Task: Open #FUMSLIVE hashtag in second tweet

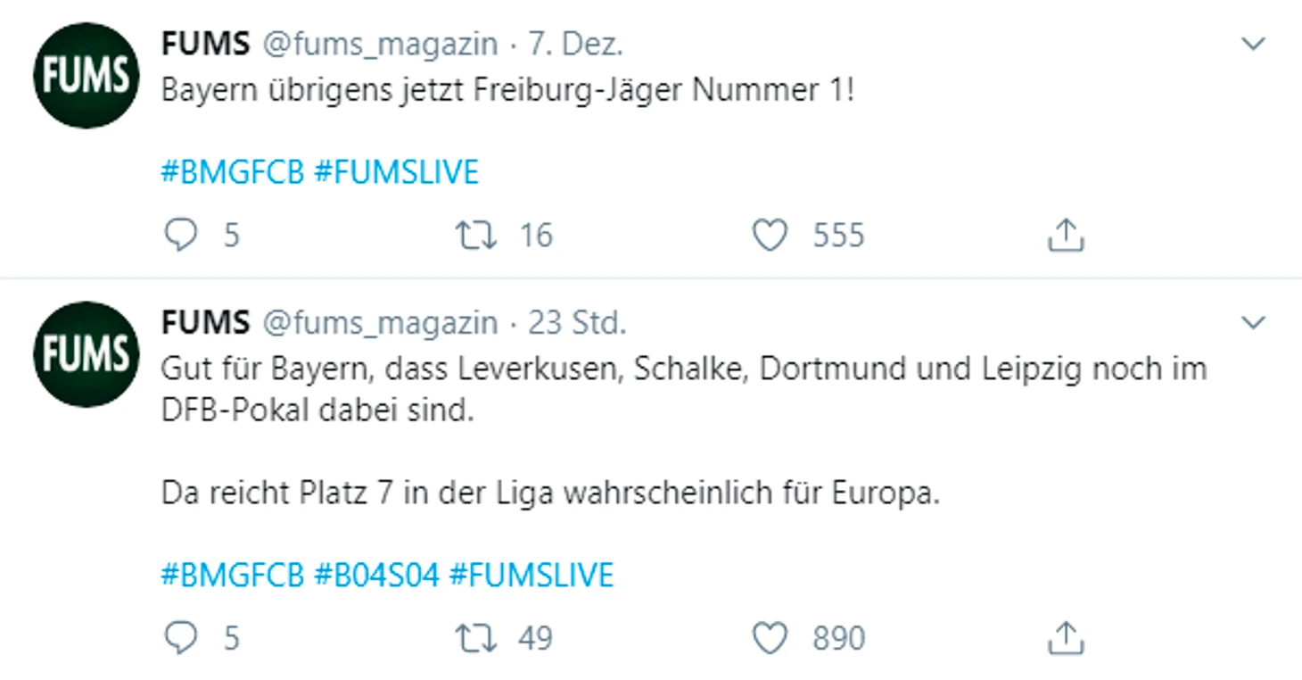Action: point(532,575)
